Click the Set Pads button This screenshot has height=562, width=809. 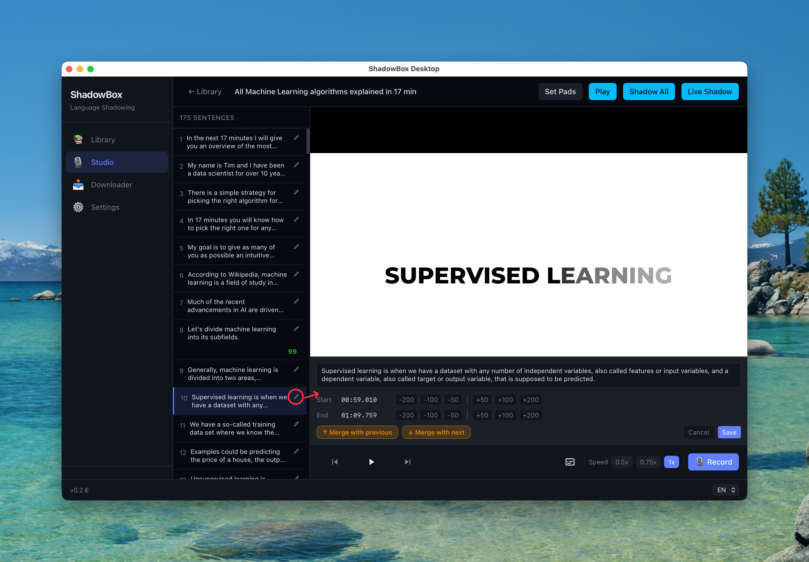pos(560,92)
